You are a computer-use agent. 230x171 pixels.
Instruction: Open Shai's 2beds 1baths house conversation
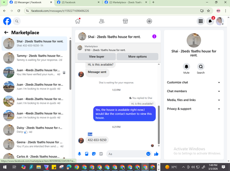click(x=34, y=43)
